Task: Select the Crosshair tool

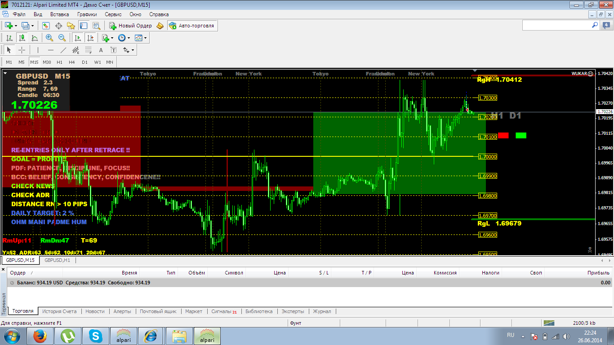Action: [22, 50]
